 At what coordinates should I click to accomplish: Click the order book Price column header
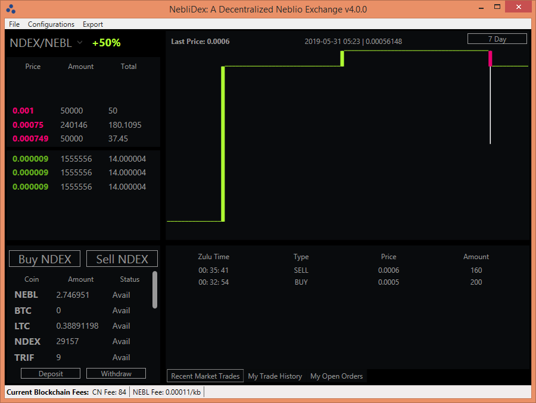click(33, 67)
